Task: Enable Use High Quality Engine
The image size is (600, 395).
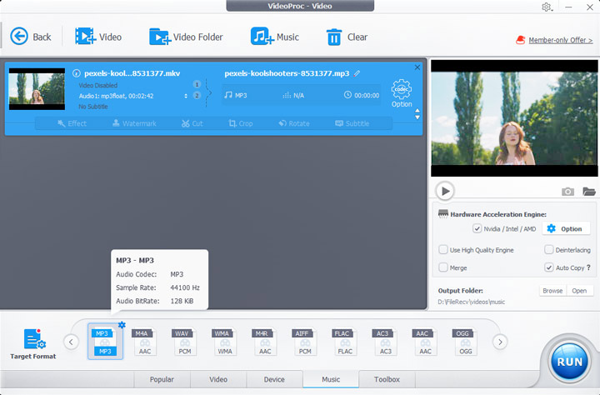Action: (443, 249)
